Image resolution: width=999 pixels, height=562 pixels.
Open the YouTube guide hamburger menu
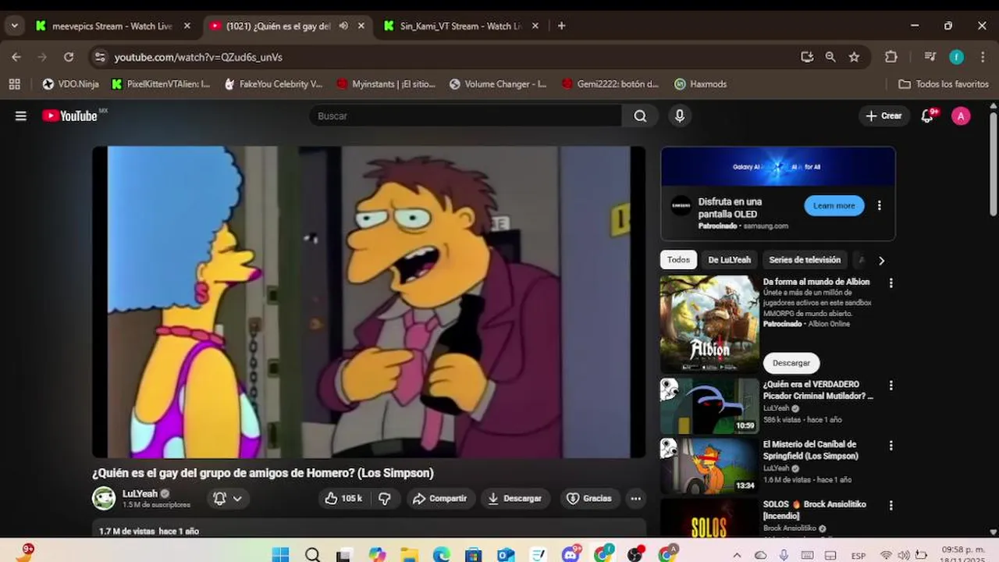coord(21,116)
